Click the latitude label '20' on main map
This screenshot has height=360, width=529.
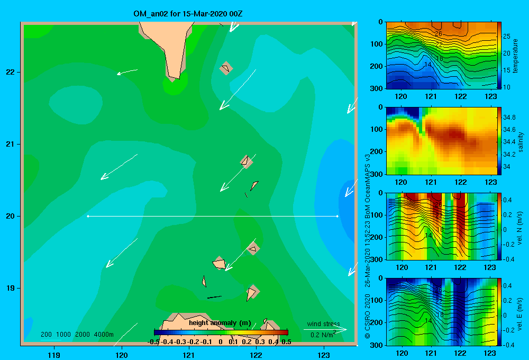pos(11,216)
